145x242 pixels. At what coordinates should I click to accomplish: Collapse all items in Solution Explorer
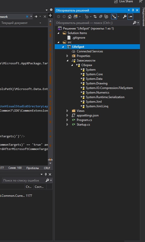point(101,17)
